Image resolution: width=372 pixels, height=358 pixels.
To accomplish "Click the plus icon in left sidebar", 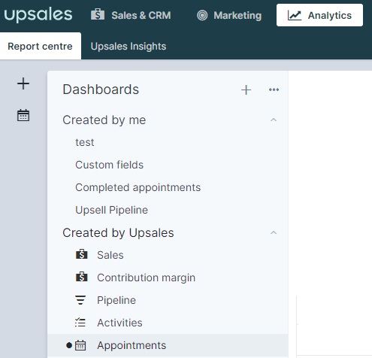I will (23, 83).
